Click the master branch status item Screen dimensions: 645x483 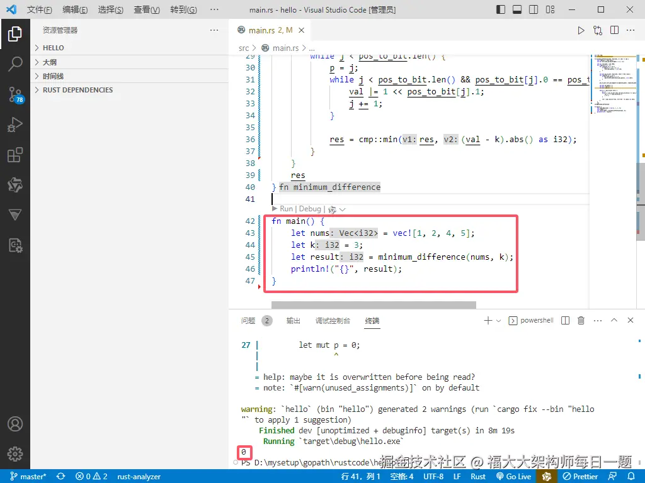[x=28, y=477]
